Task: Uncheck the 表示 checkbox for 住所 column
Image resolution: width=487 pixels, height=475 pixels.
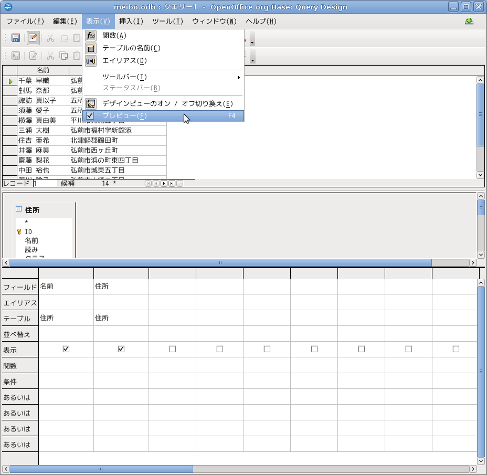Action: [x=121, y=349]
